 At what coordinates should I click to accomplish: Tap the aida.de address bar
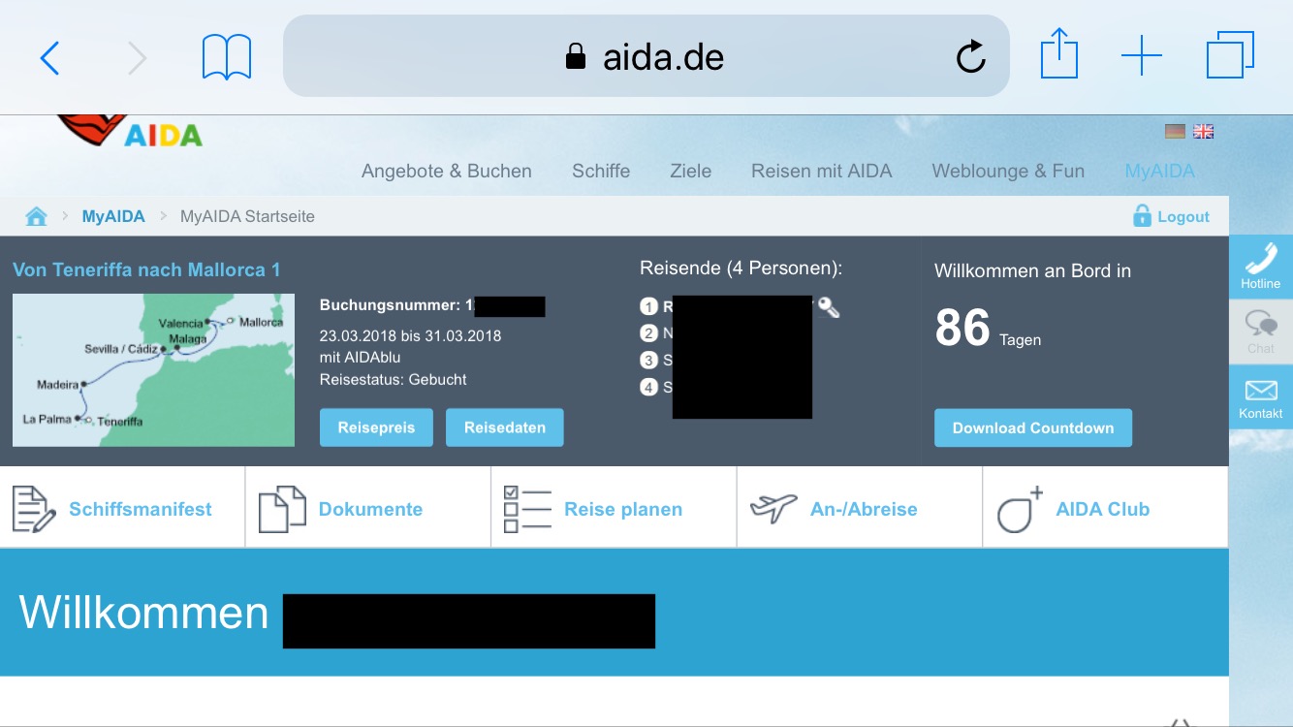pos(646,57)
